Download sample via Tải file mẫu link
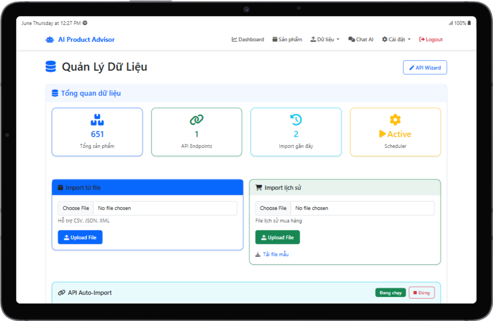Viewport: 493px width, 321px height. point(276,255)
